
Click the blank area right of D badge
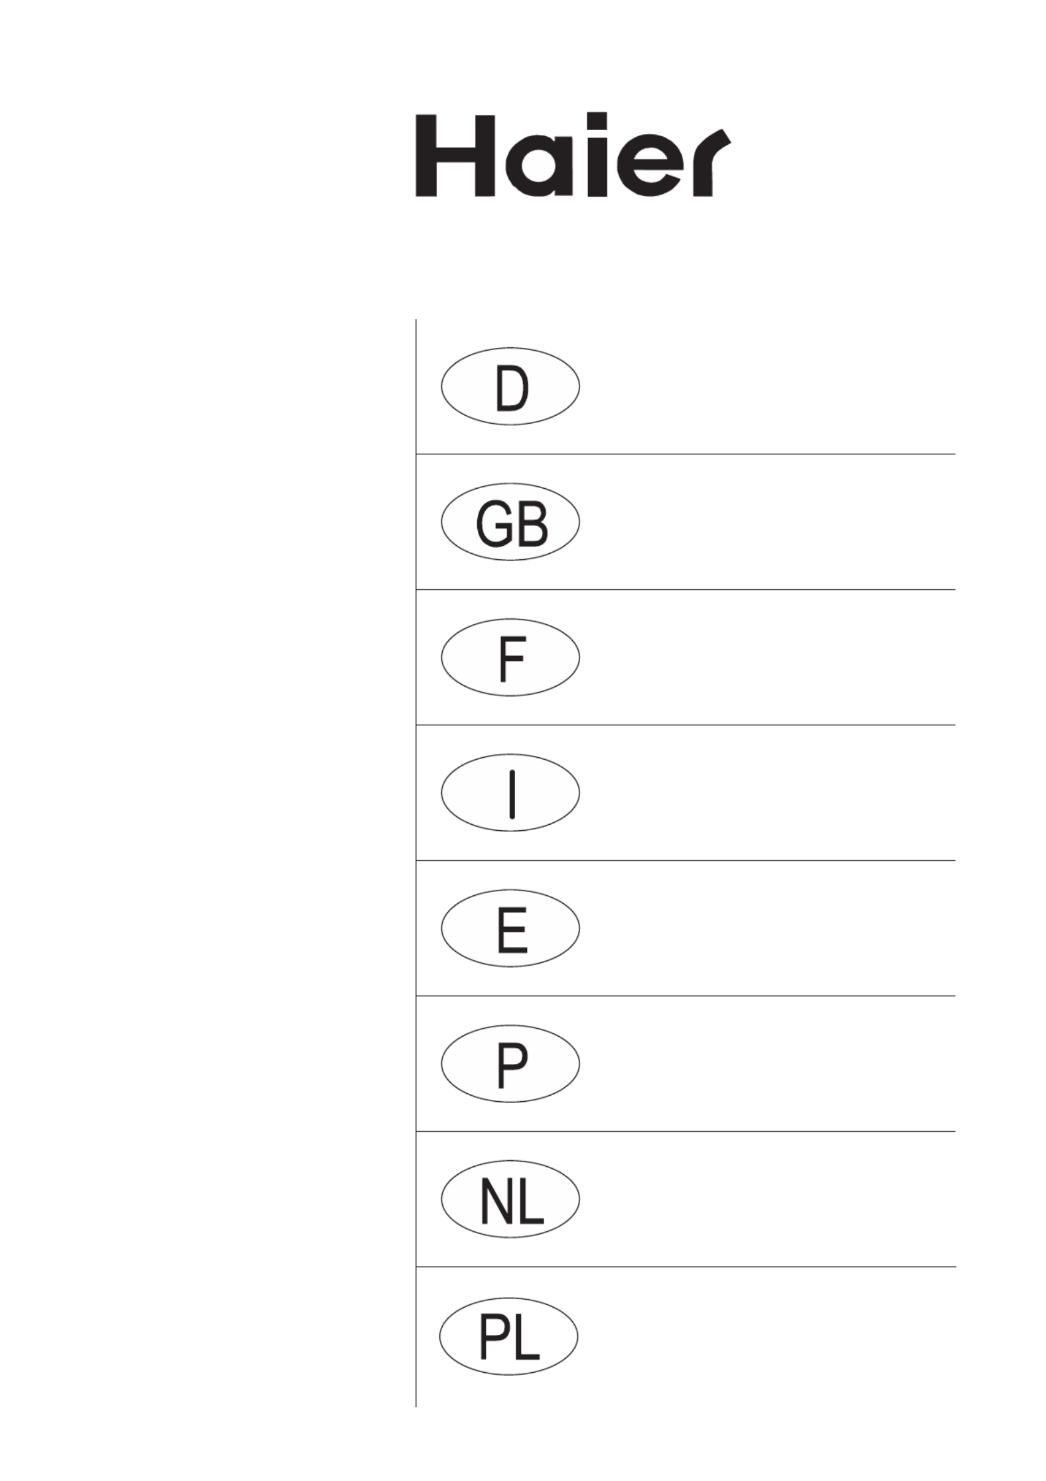tap(768, 387)
